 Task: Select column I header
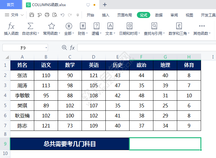[x=213, y=57]
